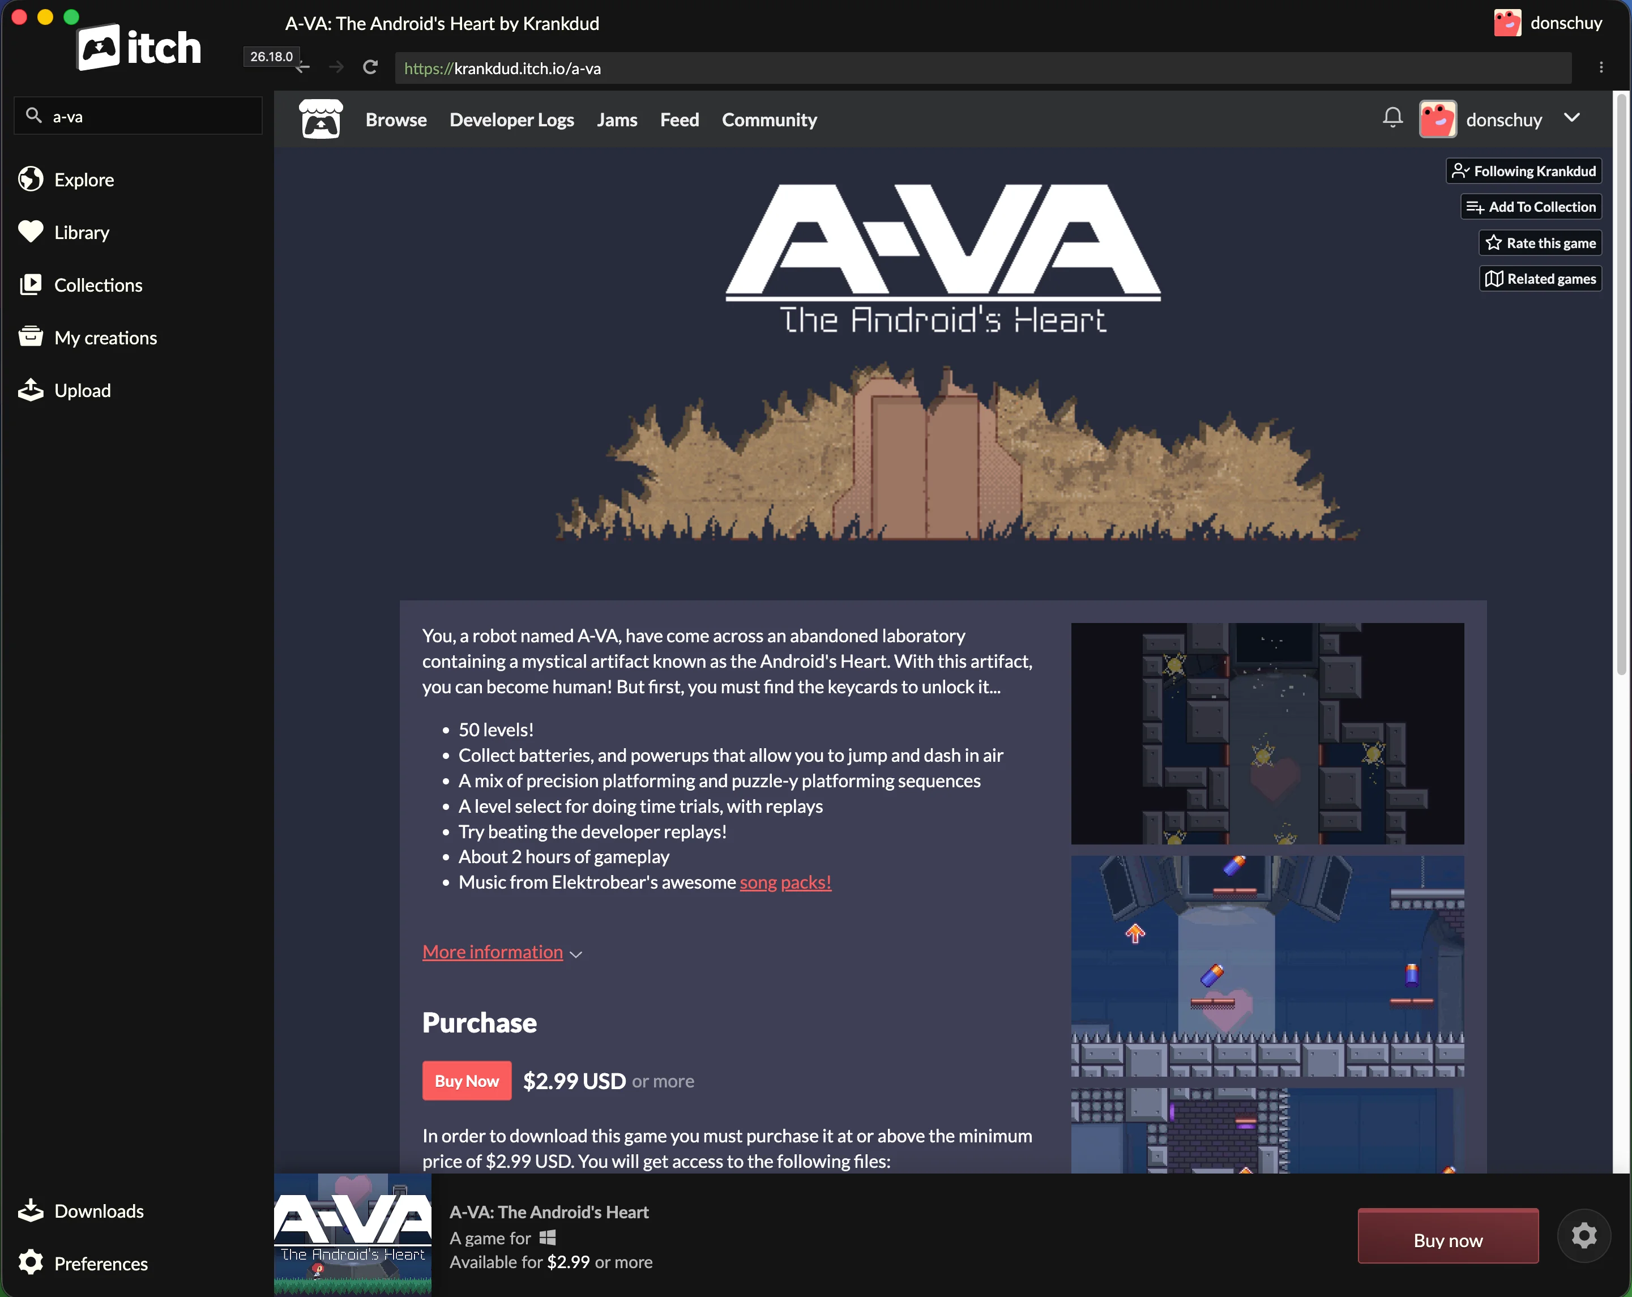Viewport: 1632px width, 1297px height.
Task: Open Developer Logs
Action: [512, 120]
